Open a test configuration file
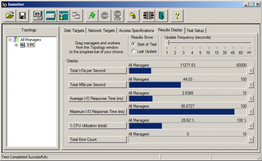262x161 pixels. pyautogui.click(x=10, y=15)
